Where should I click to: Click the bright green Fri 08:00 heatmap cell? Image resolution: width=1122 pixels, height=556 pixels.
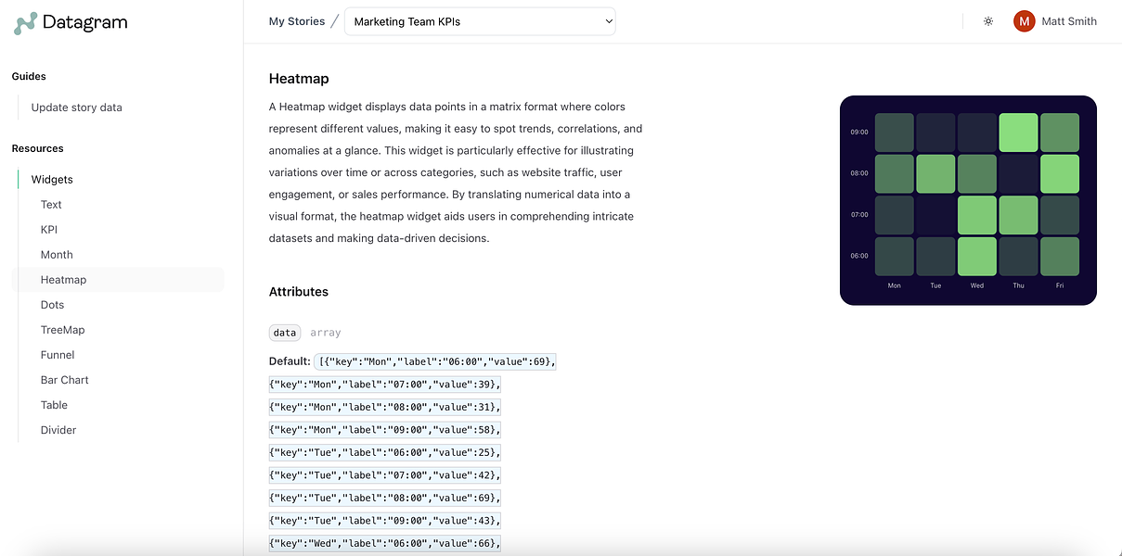(1060, 174)
